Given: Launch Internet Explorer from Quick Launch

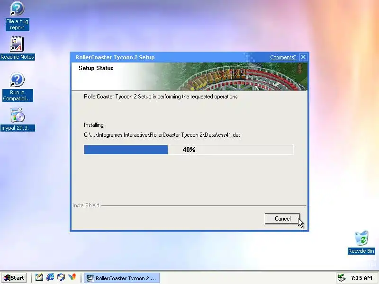Looking at the screenshot, I should pyautogui.click(x=50, y=277).
